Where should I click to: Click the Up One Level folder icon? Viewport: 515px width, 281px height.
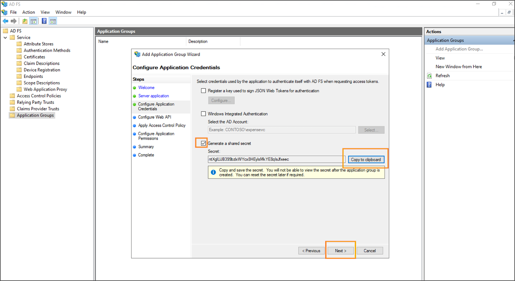pyautogui.click(x=25, y=21)
